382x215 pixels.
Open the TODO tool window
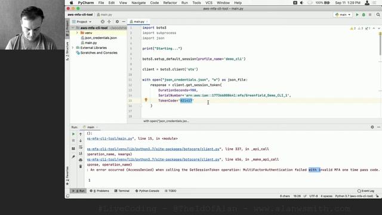170,191
